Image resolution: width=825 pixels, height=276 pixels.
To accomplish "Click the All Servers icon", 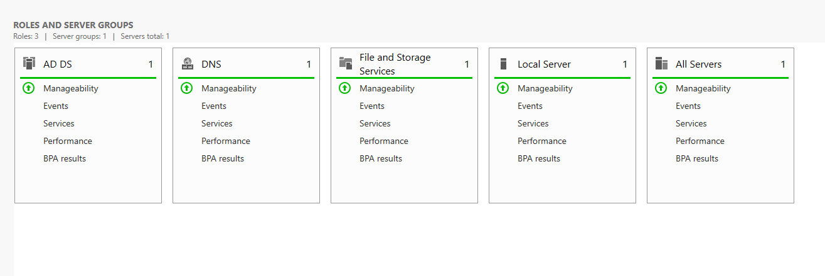I will pyautogui.click(x=661, y=63).
